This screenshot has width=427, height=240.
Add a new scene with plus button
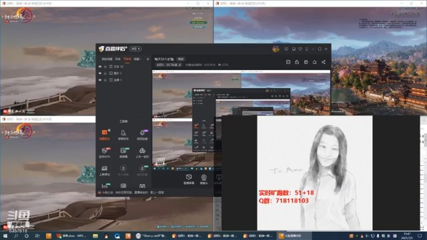pos(147,59)
